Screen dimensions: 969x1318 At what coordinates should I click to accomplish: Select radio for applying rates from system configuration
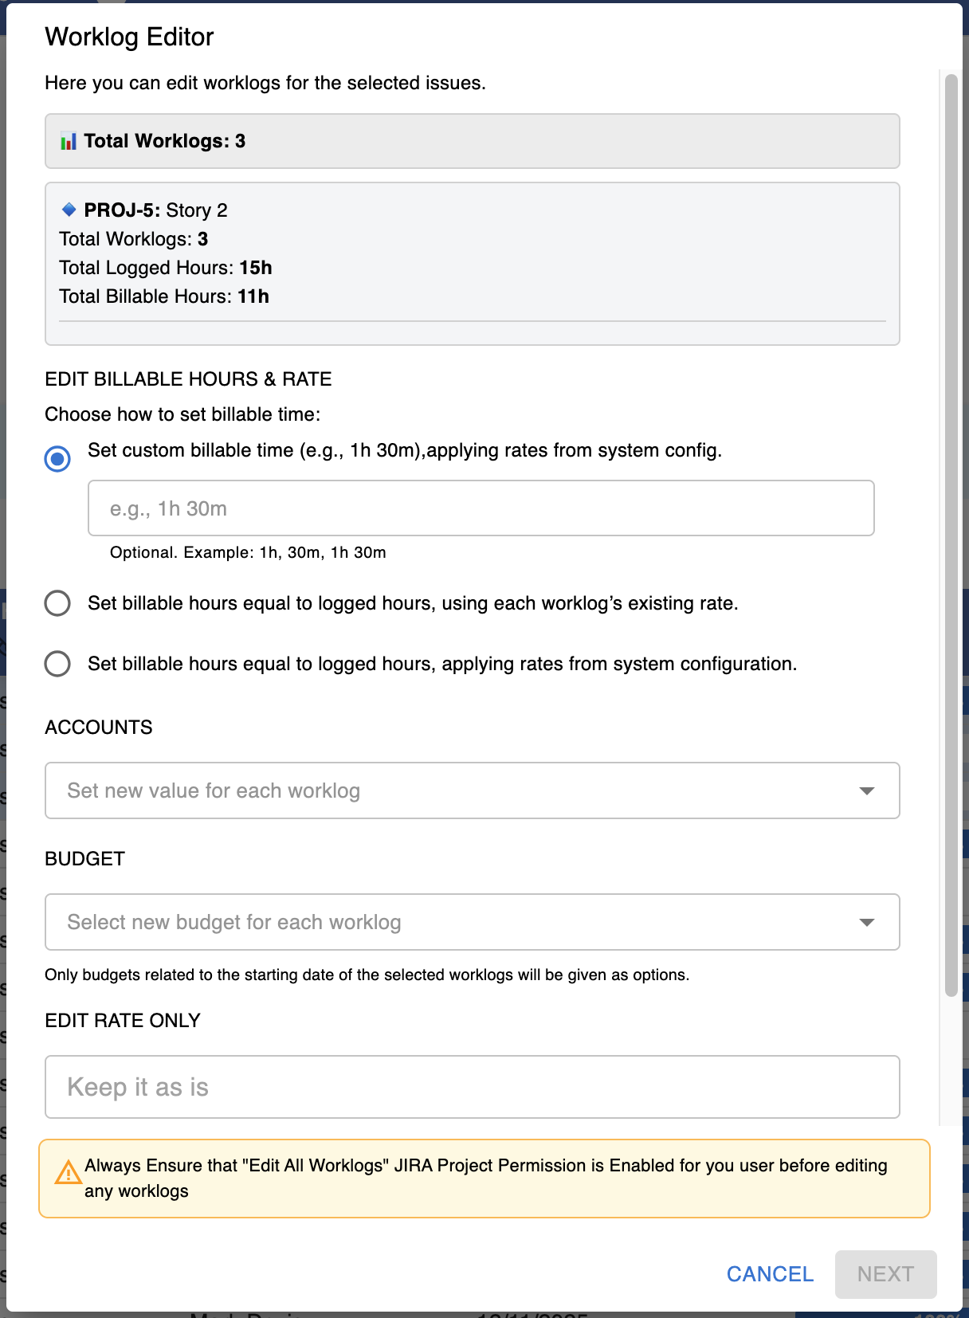tap(57, 664)
